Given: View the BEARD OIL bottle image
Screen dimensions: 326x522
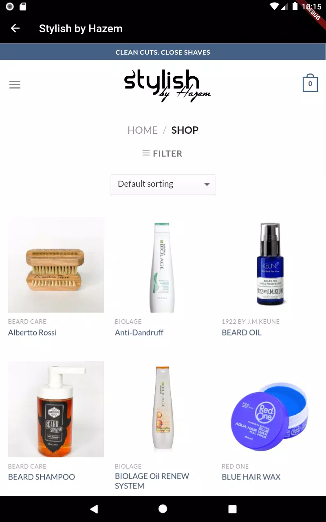Looking at the screenshot, I should click(270, 265).
